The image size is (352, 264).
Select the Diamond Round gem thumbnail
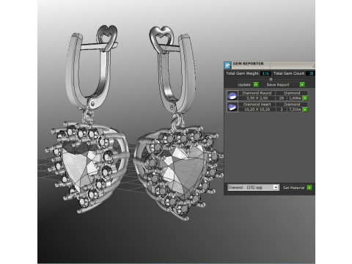point(232,95)
